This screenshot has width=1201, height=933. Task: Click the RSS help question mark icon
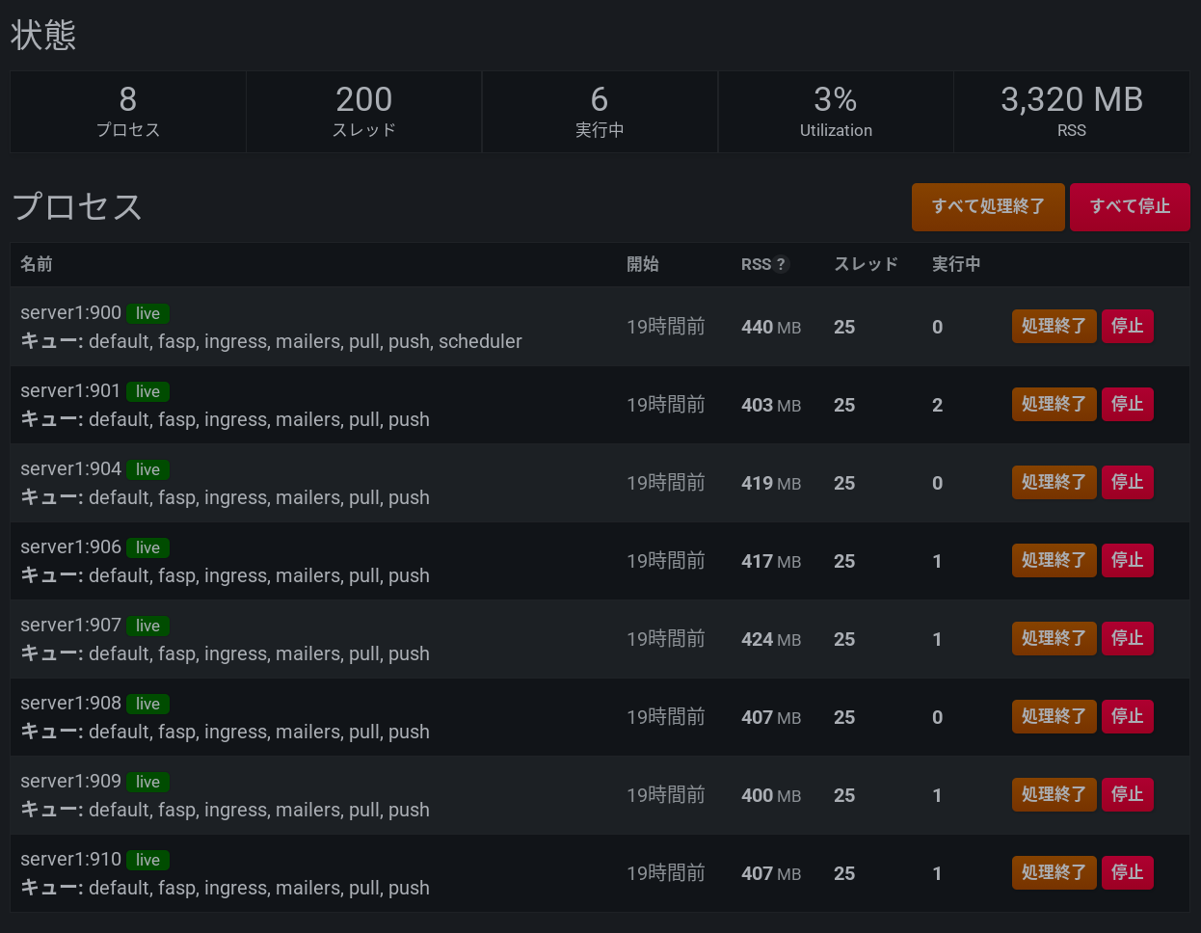pos(781,264)
